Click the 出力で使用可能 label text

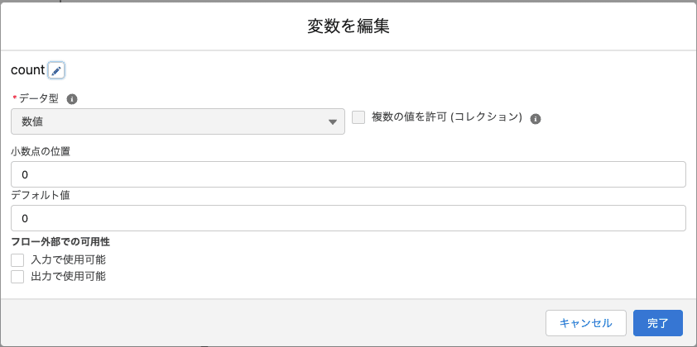click(69, 277)
